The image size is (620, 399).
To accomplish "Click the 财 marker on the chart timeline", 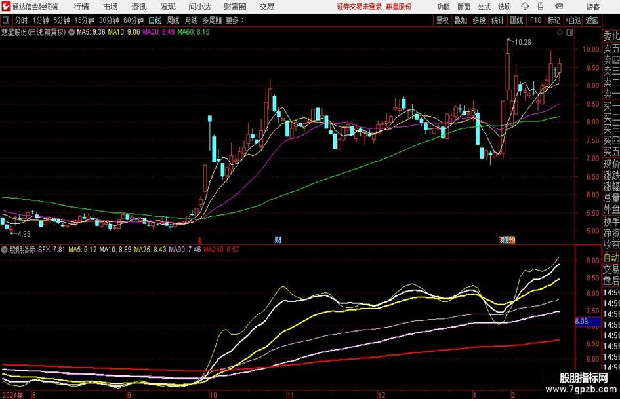I will click(278, 239).
